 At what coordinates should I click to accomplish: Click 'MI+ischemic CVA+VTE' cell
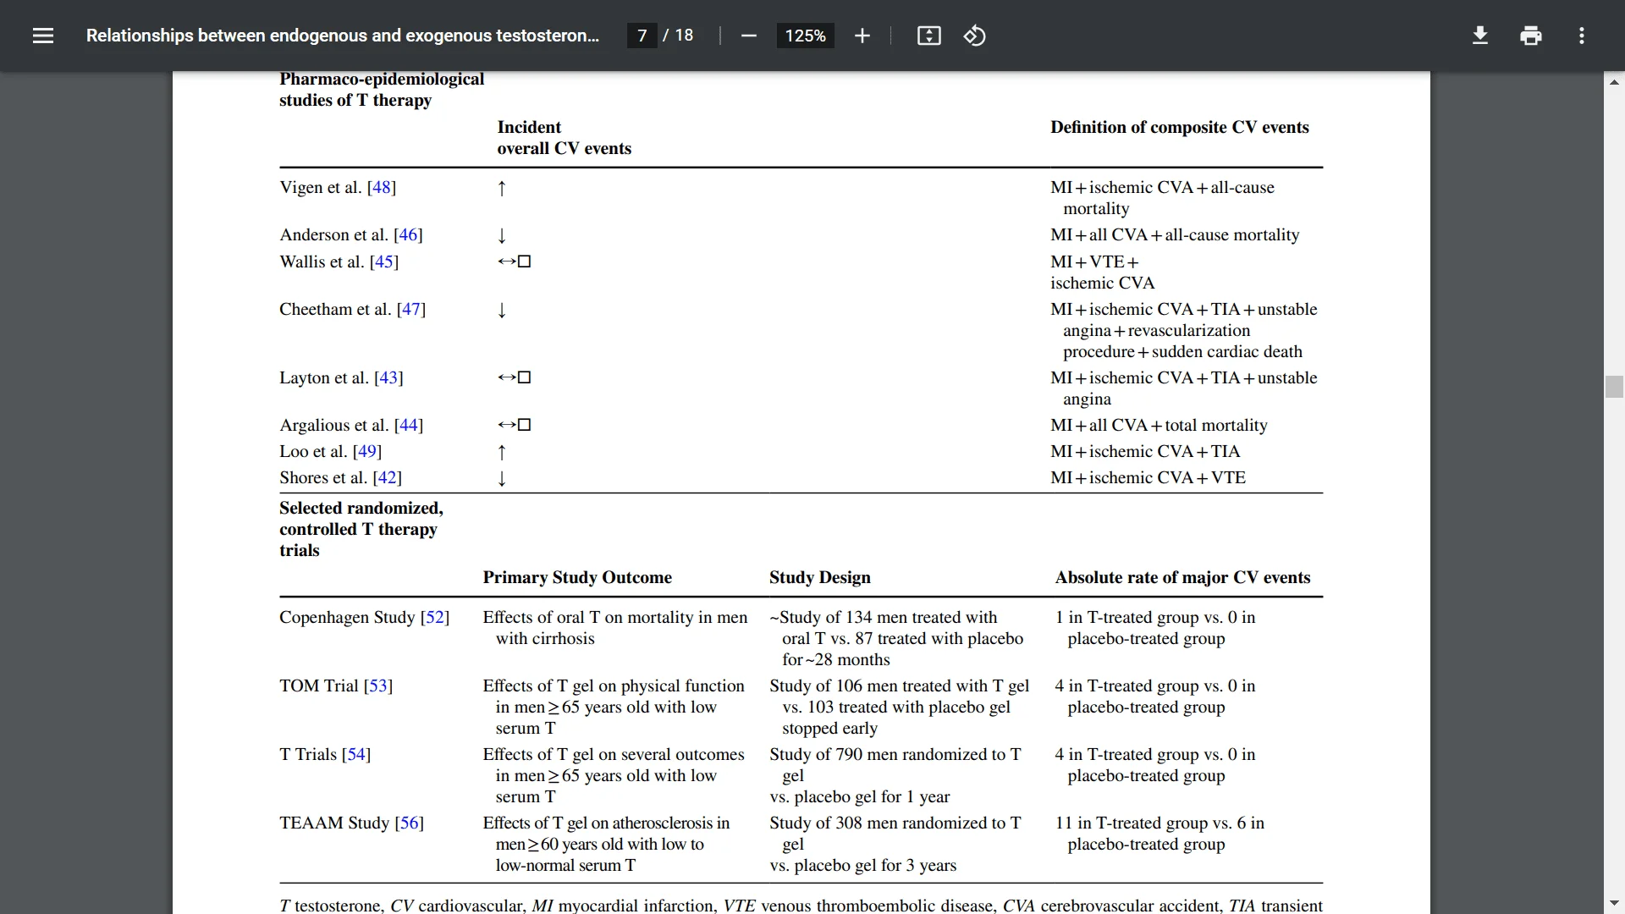pos(1148,477)
